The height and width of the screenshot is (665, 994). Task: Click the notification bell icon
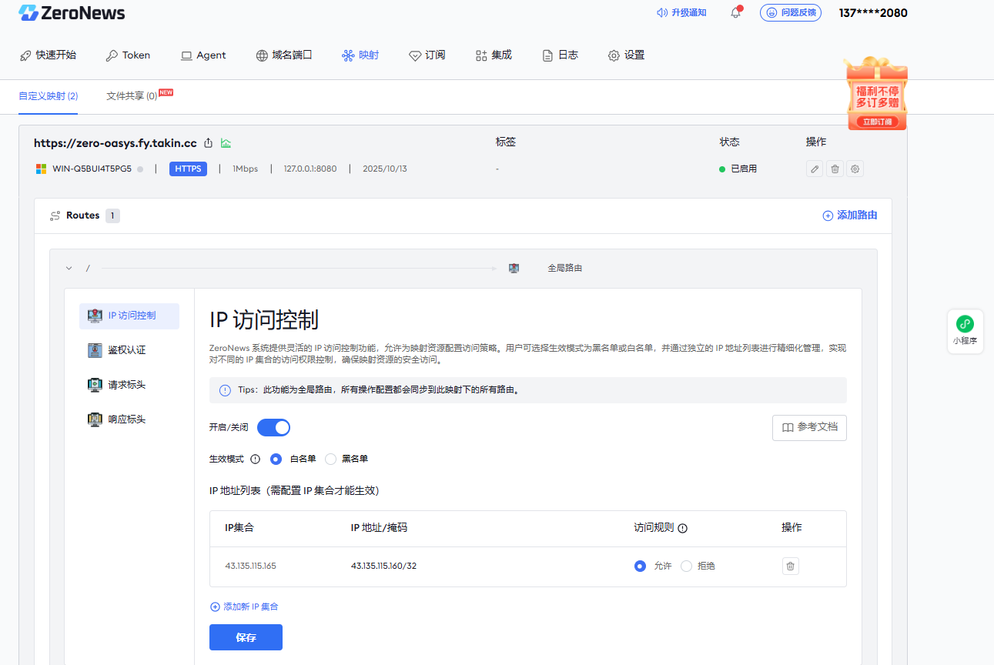pos(735,13)
